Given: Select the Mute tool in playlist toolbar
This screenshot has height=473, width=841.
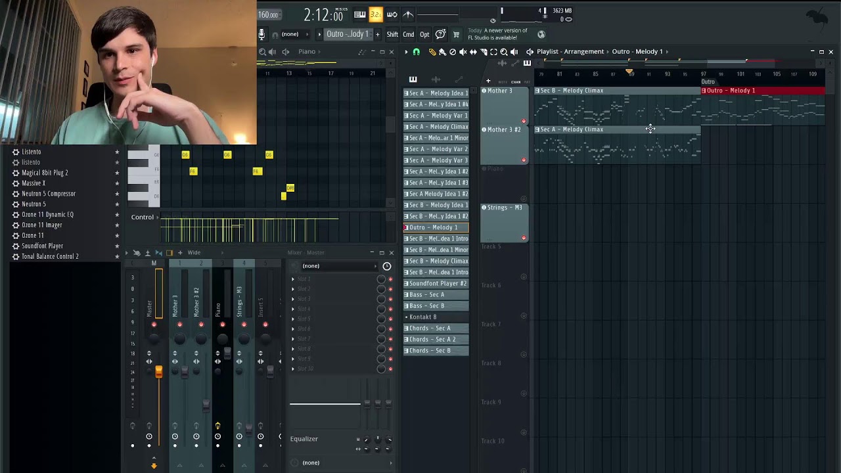Looking at the screenshot, I should (x=463, y=52).
